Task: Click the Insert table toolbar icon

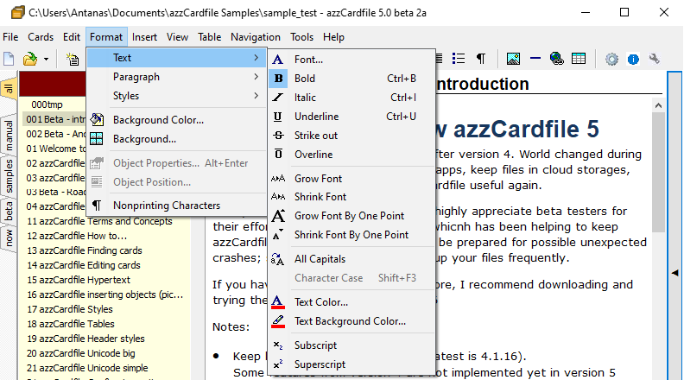Action: coord(579,59)
